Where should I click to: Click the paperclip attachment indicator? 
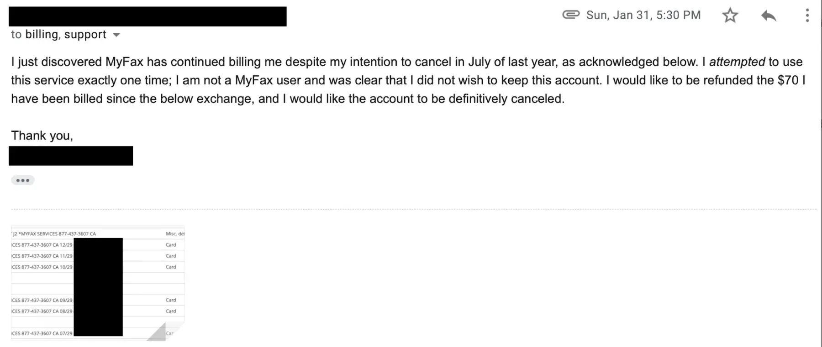pos(570,15)
